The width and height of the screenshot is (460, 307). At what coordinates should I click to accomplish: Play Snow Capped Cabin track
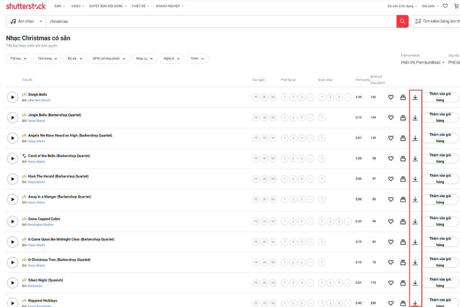click(12, 222)
